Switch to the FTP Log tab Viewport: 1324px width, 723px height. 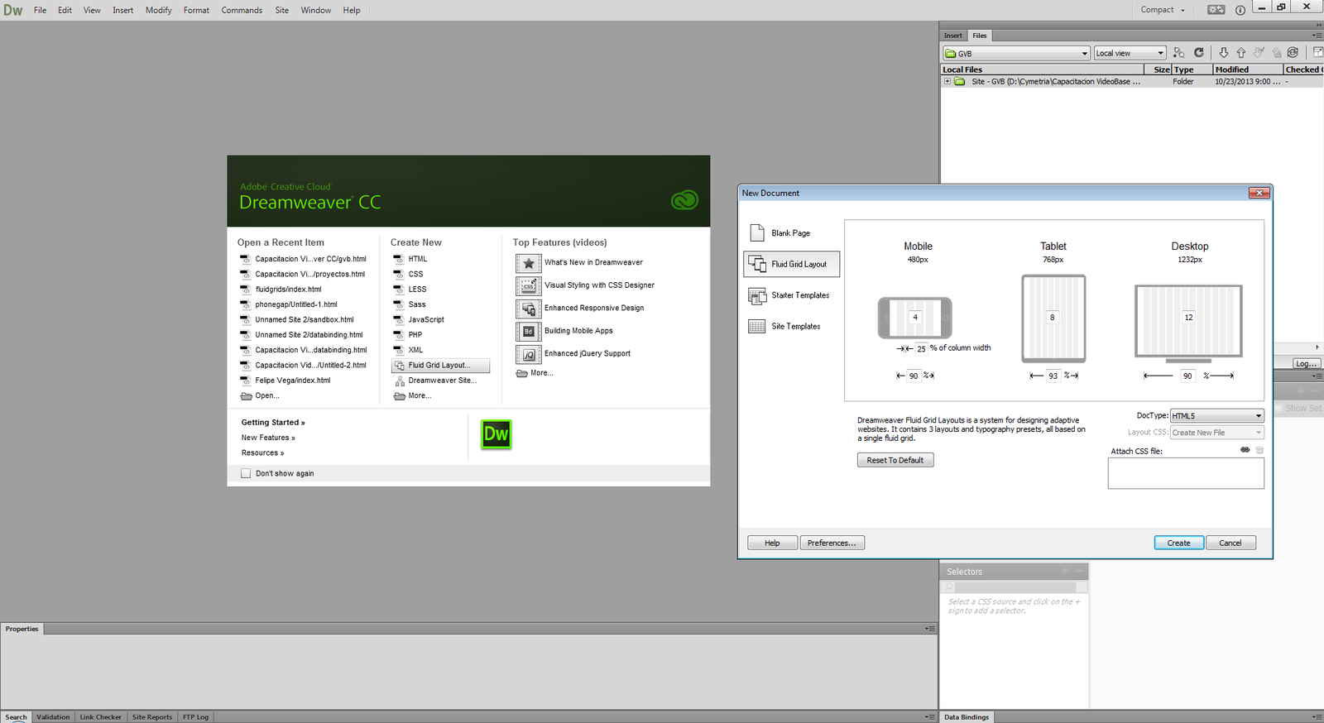(x=195, y=717)
